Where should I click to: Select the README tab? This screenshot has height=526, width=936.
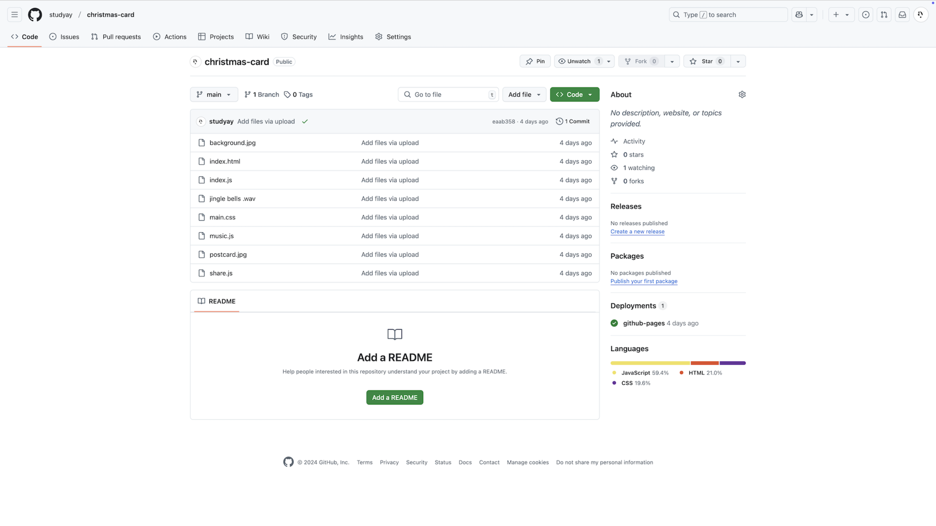[x=216, y=301]
